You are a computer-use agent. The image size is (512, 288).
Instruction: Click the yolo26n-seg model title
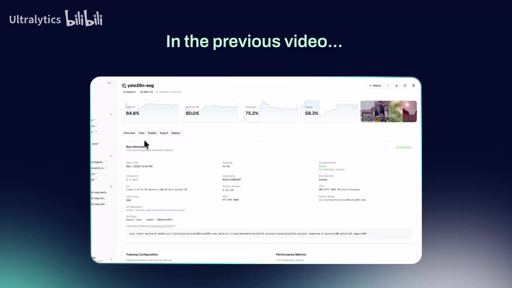pyautogui.click(x=140, y=86)
